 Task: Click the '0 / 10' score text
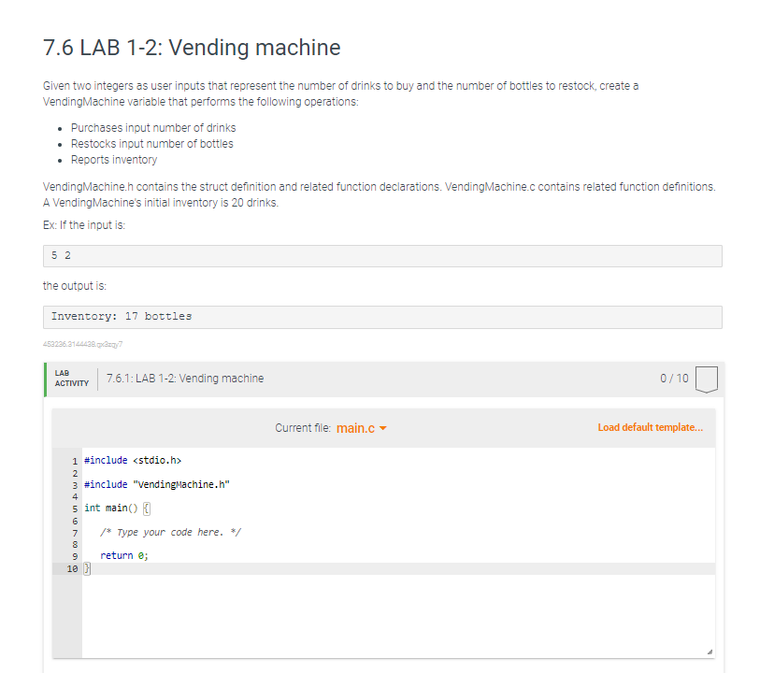(674, 379)
